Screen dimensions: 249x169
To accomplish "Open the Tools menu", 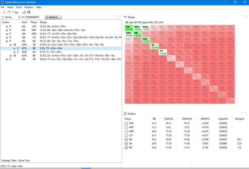I will (19, 7).
